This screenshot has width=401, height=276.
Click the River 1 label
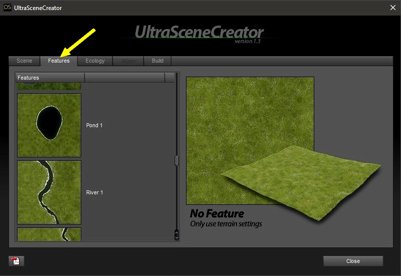[95, 192]
